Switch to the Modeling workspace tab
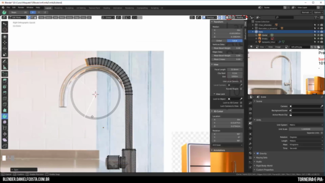 (58, 8)
